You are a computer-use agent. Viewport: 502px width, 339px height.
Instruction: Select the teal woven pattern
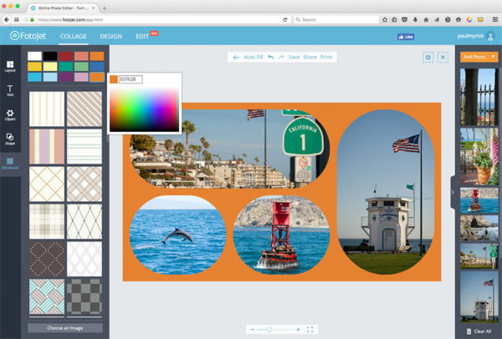click(x=47, y=296)
